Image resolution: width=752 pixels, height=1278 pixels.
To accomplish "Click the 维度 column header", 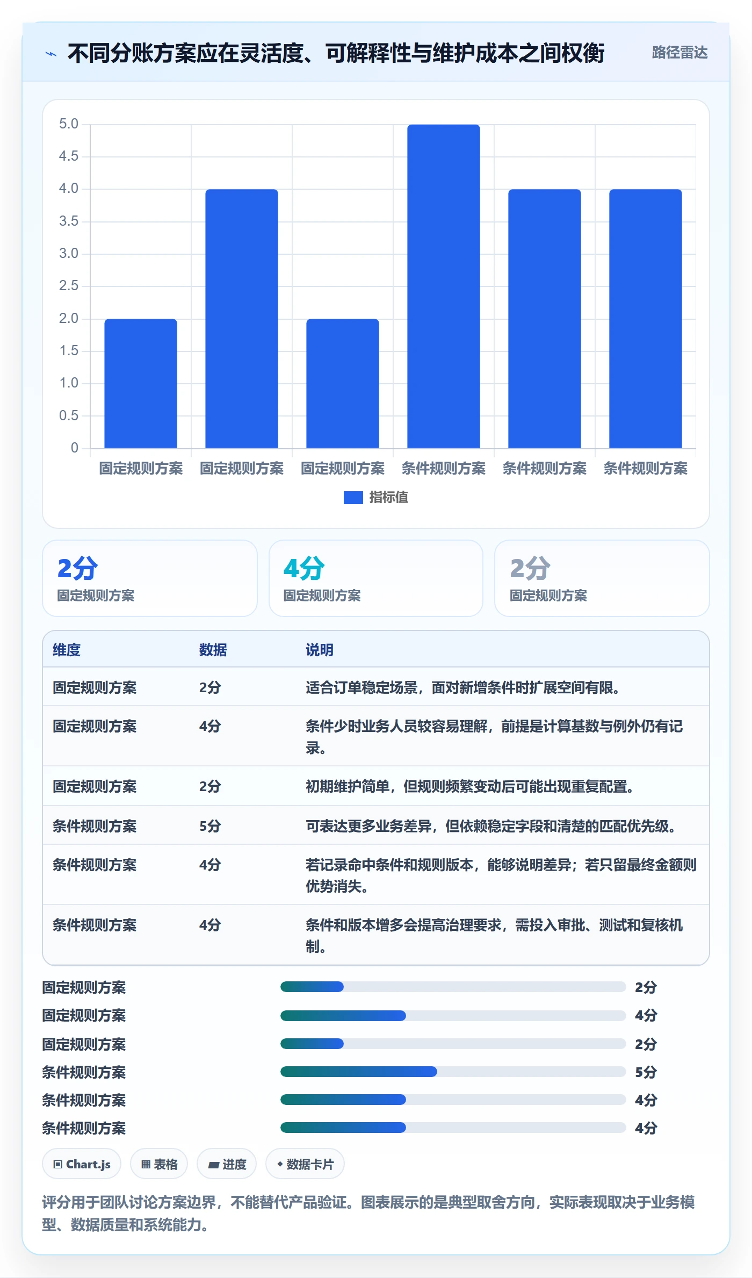I will 67,650.
